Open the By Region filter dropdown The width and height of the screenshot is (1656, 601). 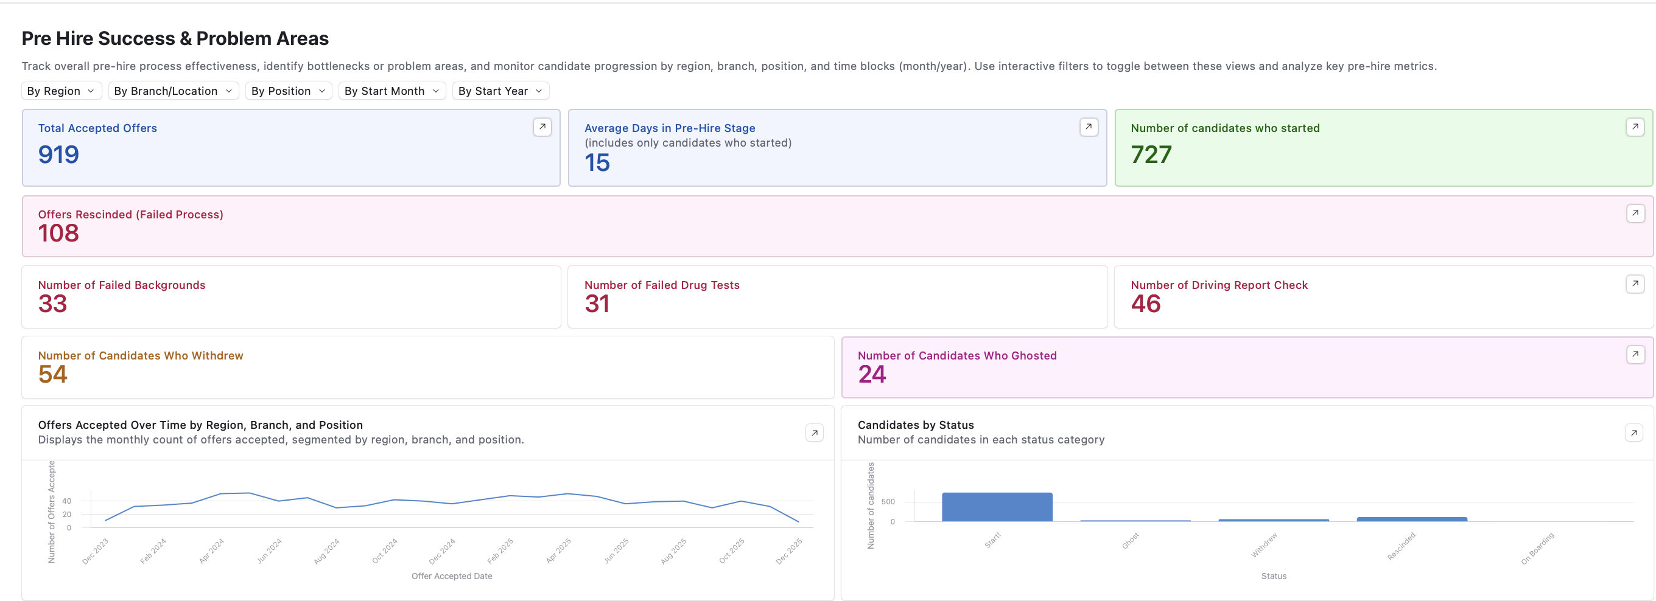(x=61, y=91)
